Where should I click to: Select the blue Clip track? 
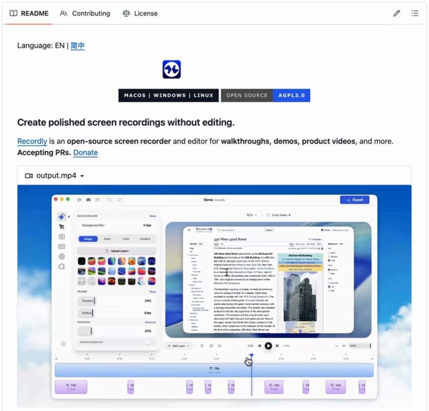[x=214, y=370]
